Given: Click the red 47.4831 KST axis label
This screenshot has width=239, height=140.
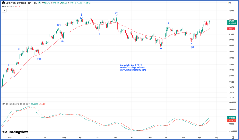Looking at the screenshot, I should [x=232, y=121].
